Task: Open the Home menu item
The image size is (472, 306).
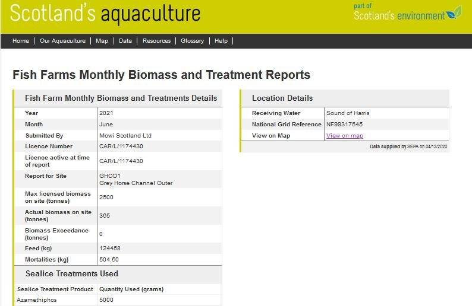Action: (21, 41)
